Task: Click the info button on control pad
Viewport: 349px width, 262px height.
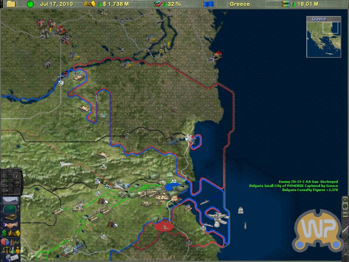Action: (x=16, y=176)
